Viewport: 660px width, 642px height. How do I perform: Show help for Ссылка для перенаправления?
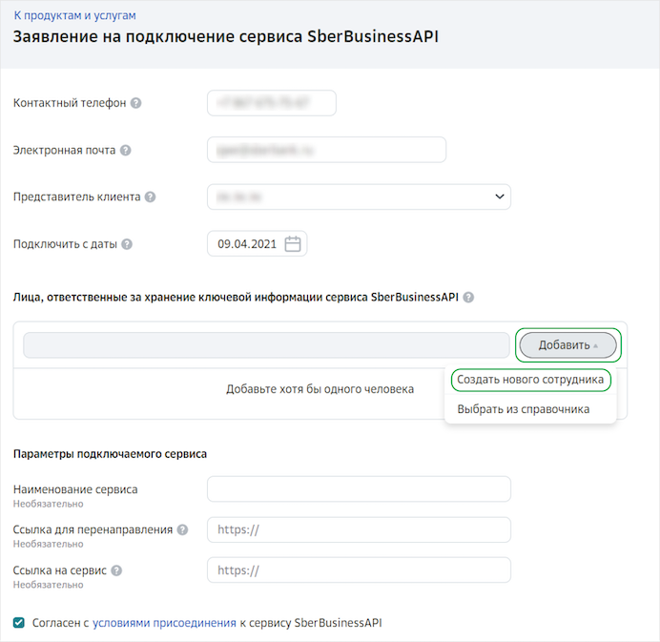[x=182, y=529]
